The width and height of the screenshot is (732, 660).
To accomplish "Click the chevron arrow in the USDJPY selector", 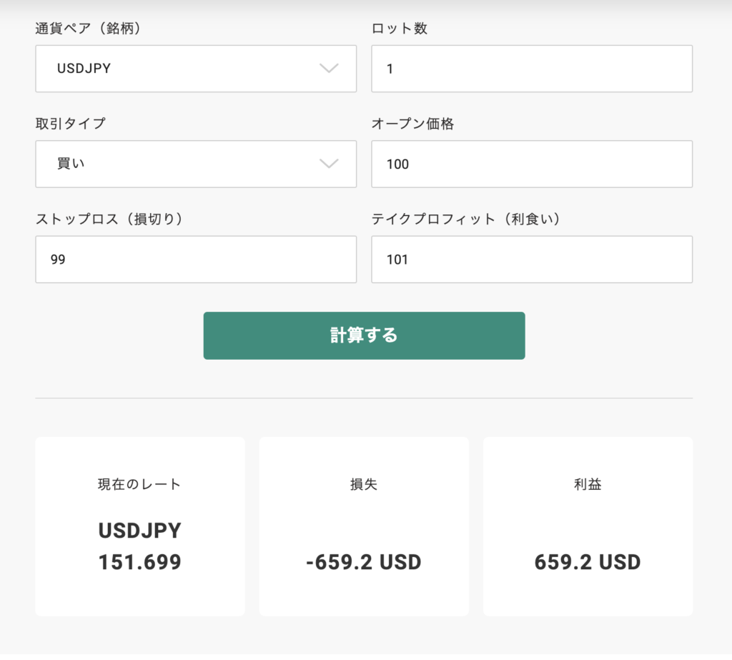I will pos(328,69).
